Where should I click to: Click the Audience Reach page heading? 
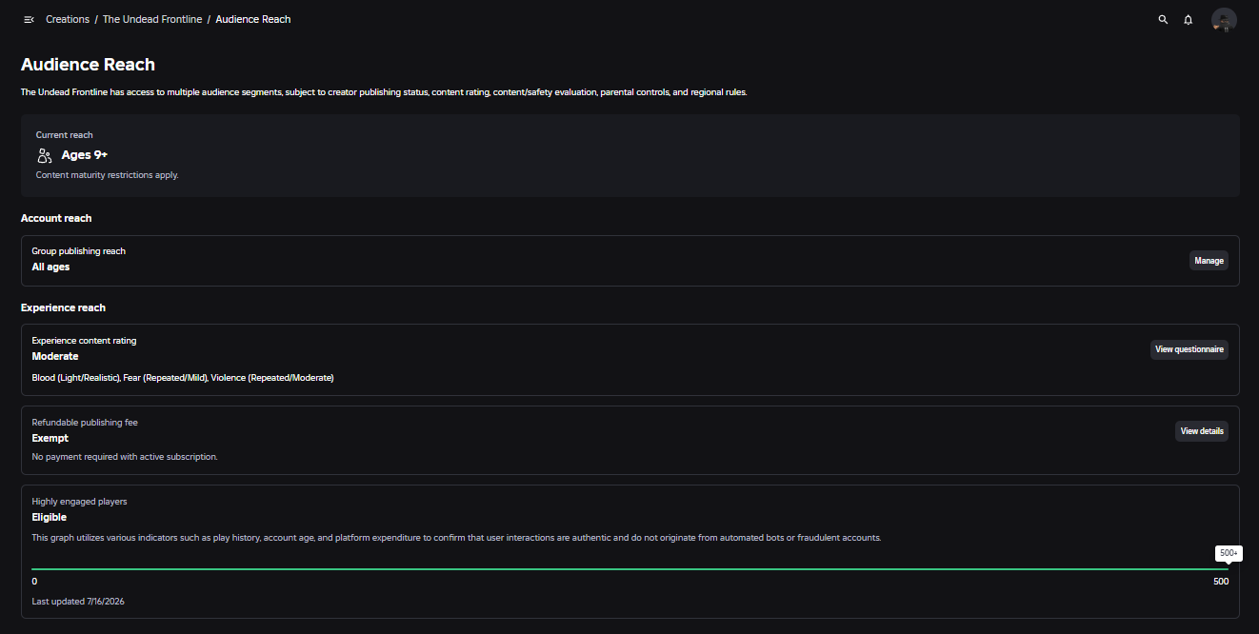pos(88,65)
